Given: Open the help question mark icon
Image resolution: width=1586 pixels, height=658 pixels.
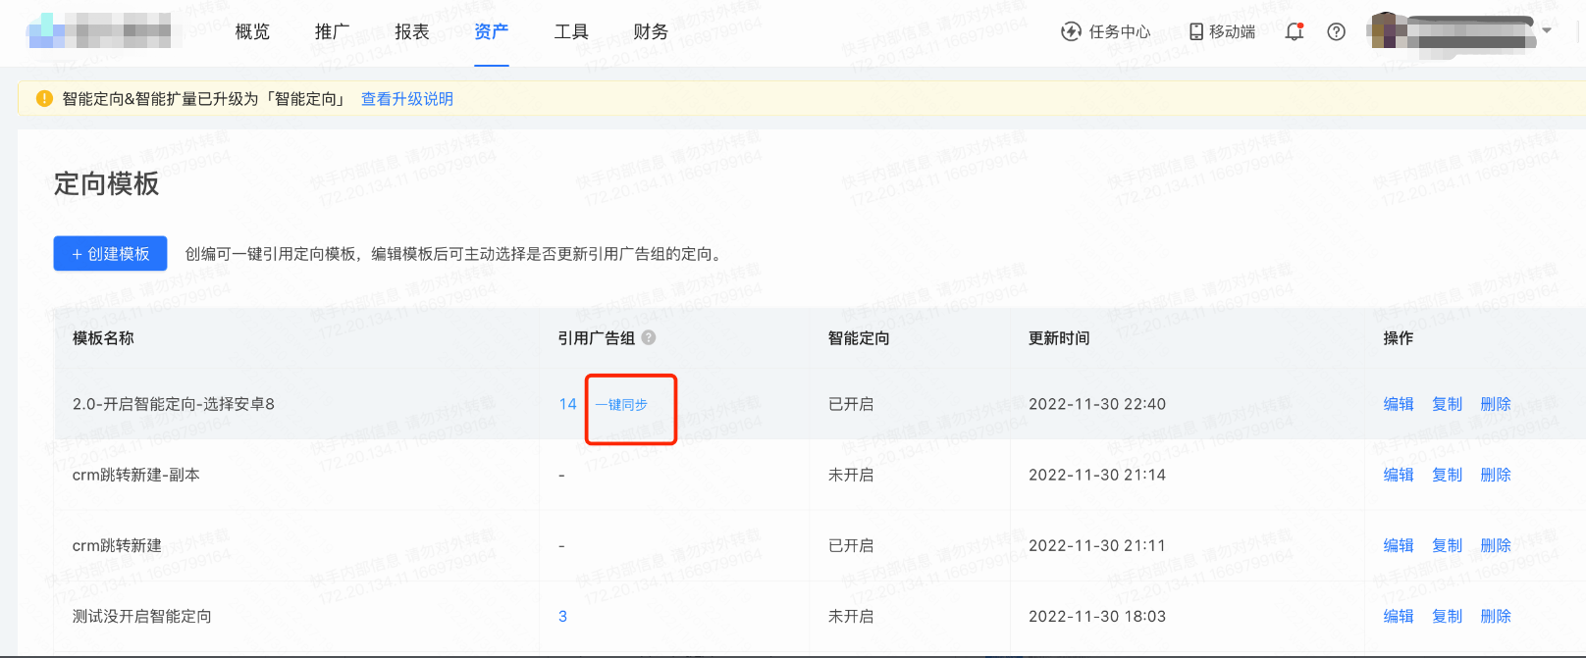Looking at the screenshot, I should click(1336, 31).
